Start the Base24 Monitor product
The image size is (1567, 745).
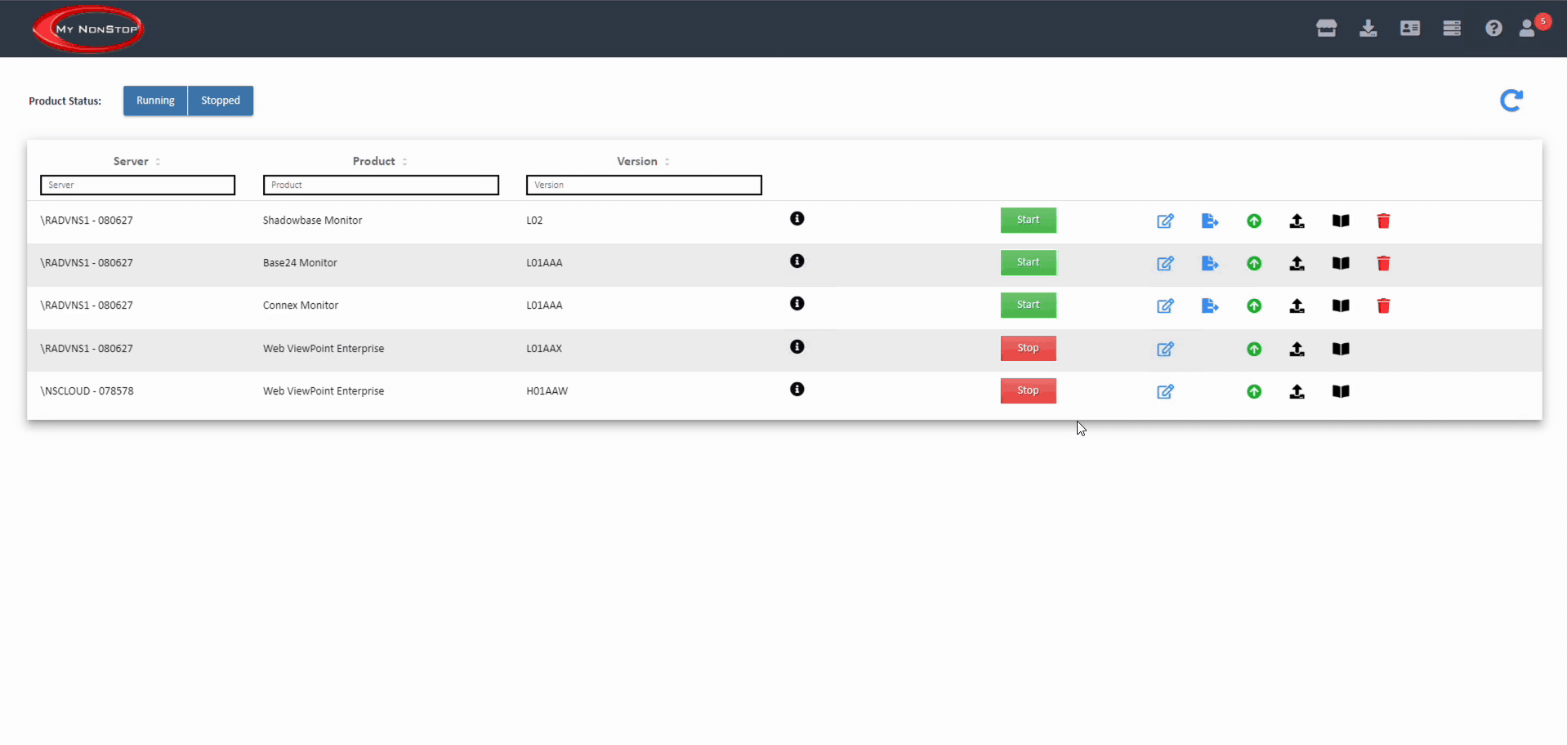click(x=1028, y=262)
